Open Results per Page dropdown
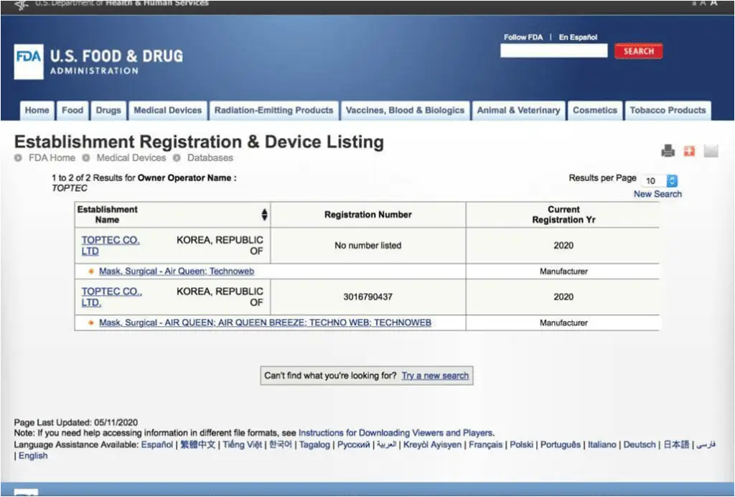This screenshot has height=497, width=735. pyautogui.click(x=660, y=180)
